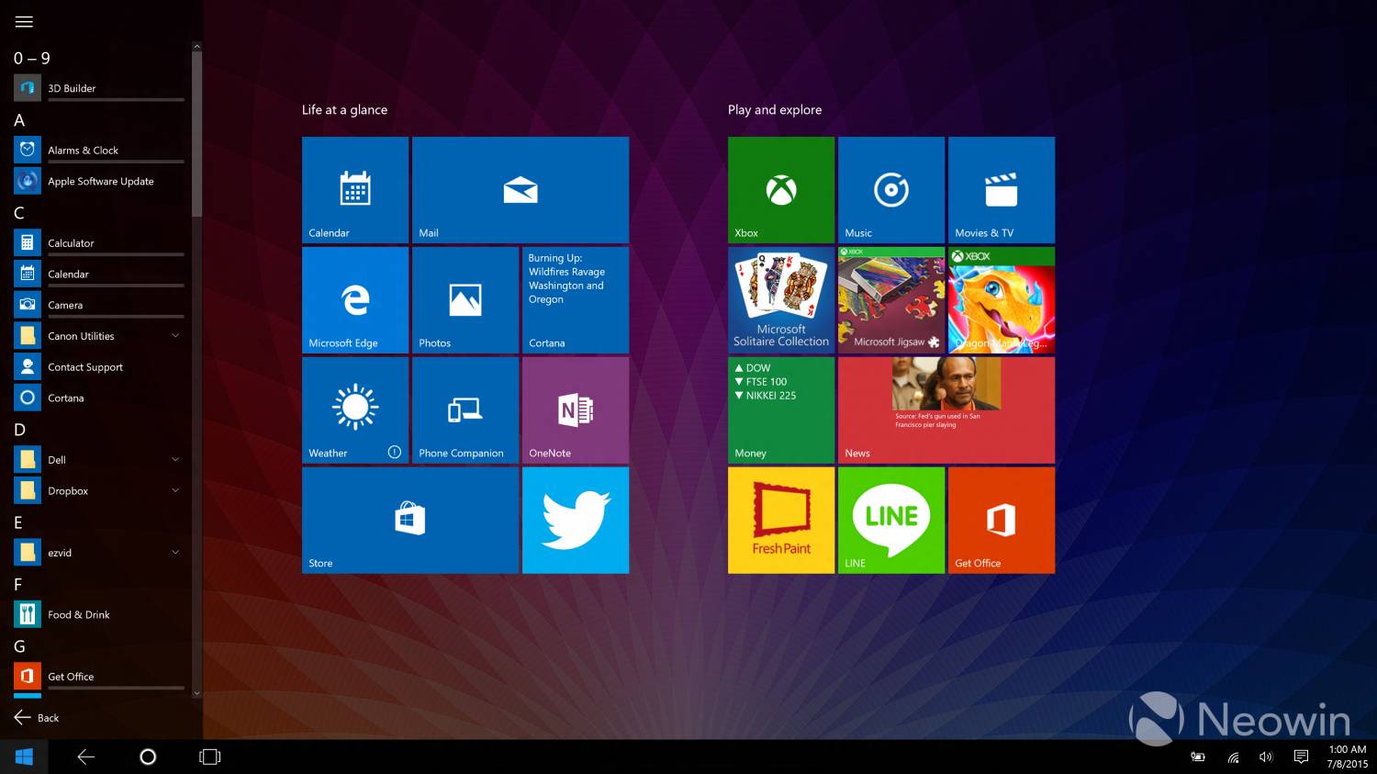Launch the OneNote tile

tap(576, 410)
